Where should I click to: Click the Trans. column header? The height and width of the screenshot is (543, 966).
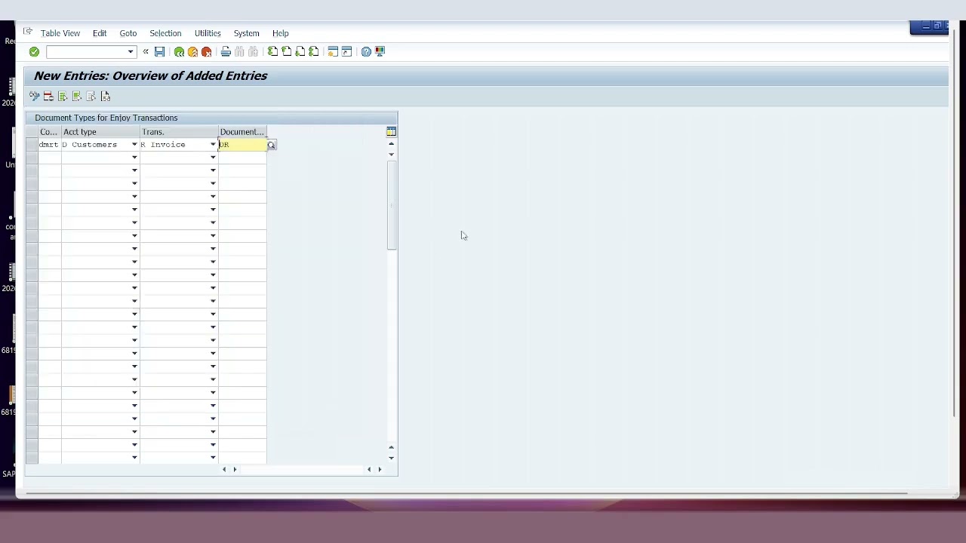179,132
